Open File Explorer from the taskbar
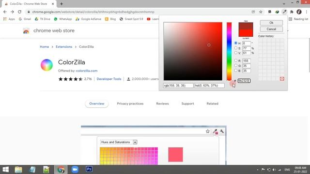 18,170
